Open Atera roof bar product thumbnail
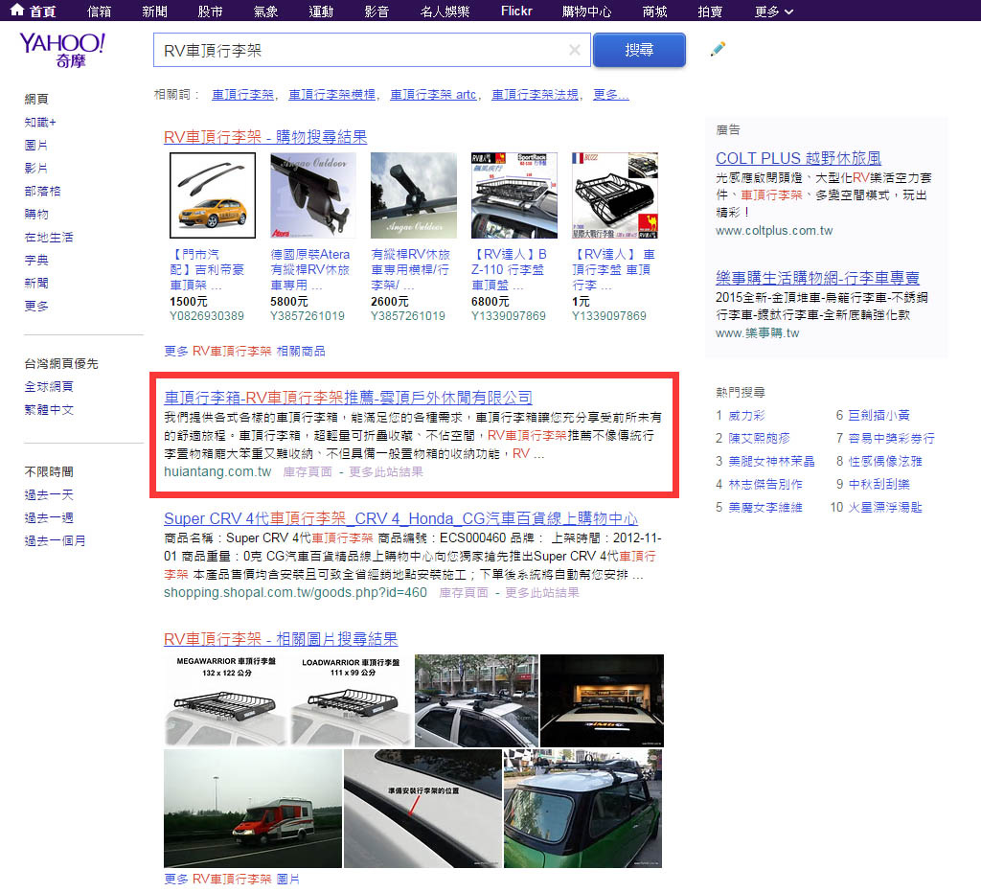This screenshot has width=981, height=892. click(313, 195)
